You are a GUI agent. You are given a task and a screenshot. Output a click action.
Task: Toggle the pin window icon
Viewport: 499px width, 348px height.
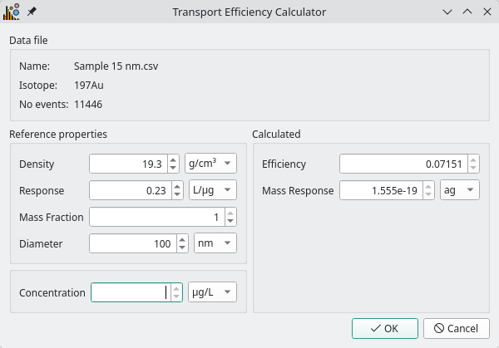pyautogui.click(x=32, y=12)
